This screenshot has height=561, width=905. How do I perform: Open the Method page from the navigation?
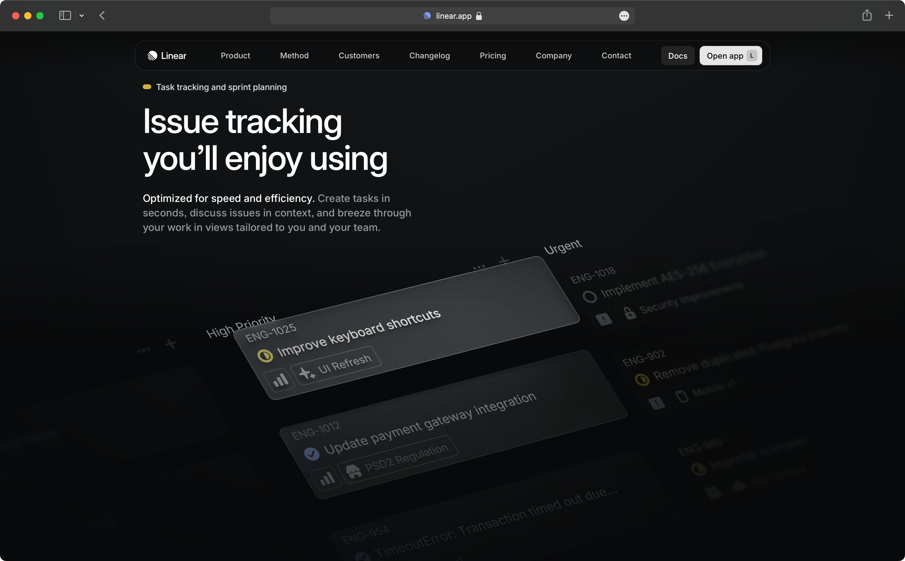(294, 55)
